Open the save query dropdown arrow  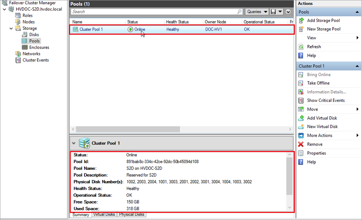[280, 12]
